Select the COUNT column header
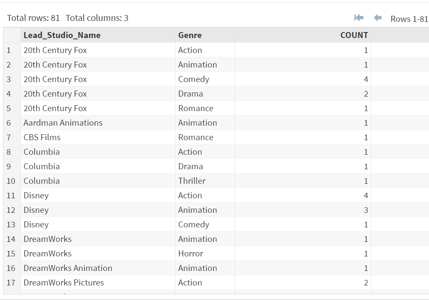Screen dimensions: 429x300 coord(354,35)
